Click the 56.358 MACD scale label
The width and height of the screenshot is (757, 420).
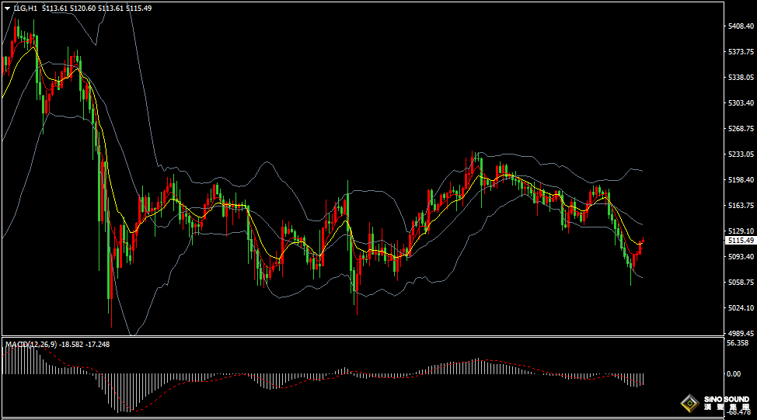click(x=737, y=343)
